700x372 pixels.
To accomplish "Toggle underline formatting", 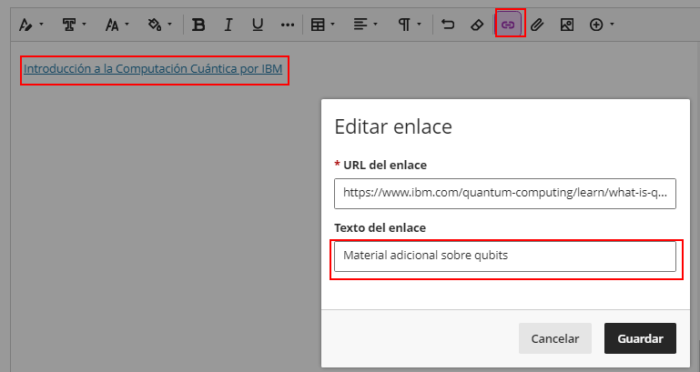I will coord(258,25).
